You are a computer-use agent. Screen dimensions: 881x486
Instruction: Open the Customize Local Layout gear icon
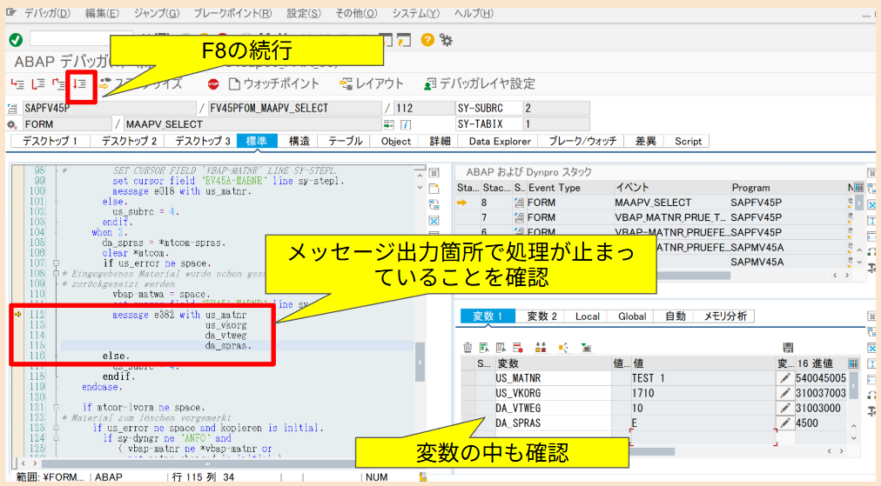(446, 39)
